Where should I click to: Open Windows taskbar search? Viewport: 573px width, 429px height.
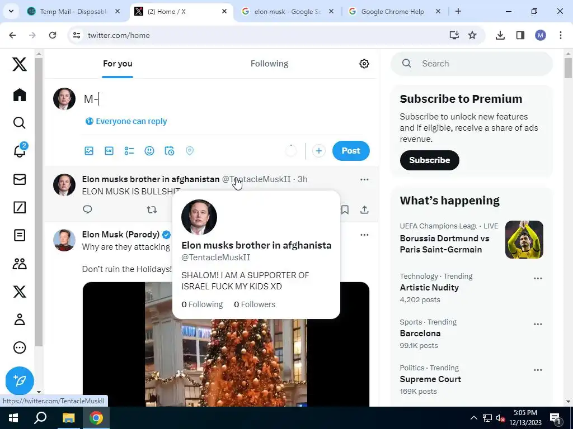(x=40, y=418)
